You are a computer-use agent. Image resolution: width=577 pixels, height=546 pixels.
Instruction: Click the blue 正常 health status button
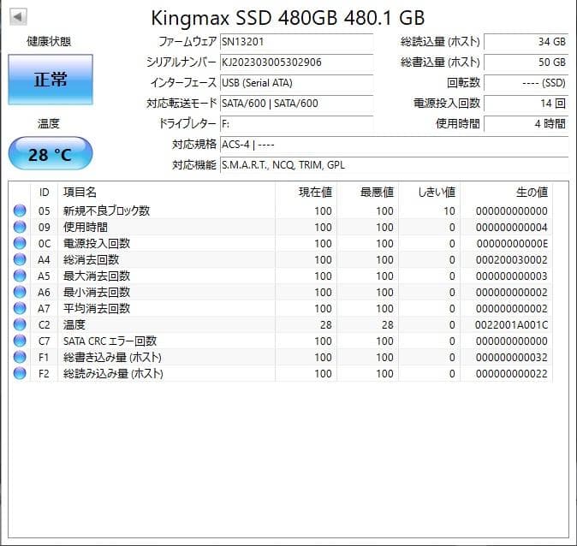[x=51, y=80]
